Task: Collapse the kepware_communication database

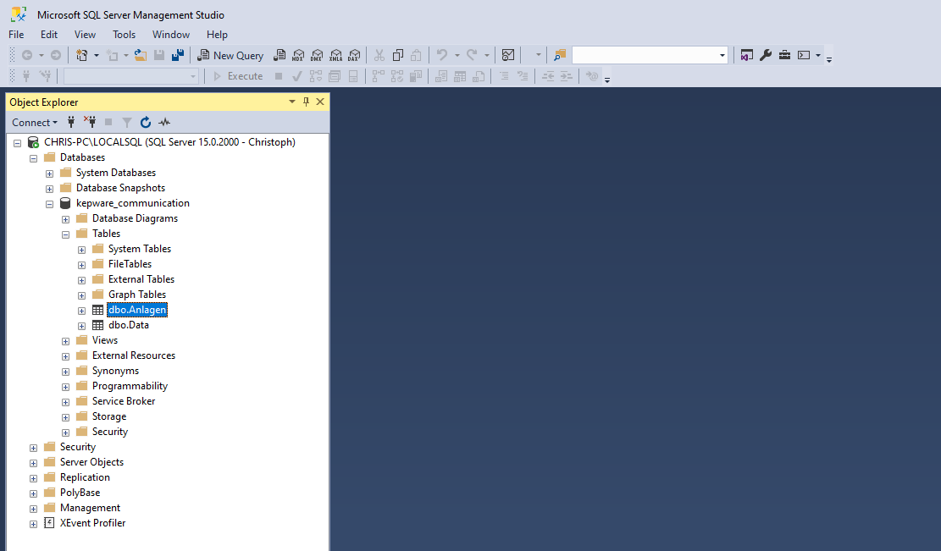Action: (x=50, y=204)
